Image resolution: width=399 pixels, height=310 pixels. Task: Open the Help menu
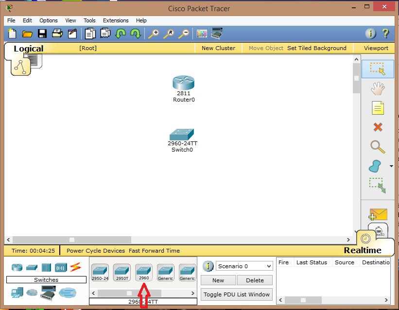pyautogui.click(x=141, y=20)
